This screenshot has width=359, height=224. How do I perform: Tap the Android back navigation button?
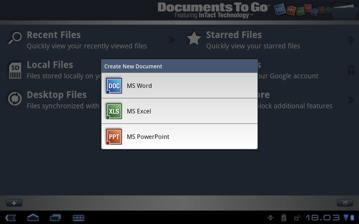pos(10,218)
